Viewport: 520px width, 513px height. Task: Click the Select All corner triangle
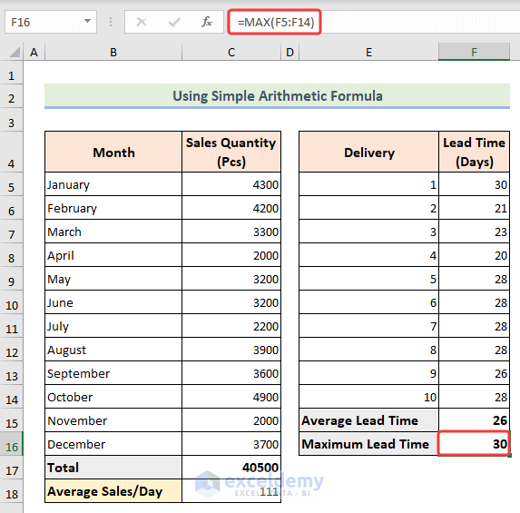coord(14,52)
